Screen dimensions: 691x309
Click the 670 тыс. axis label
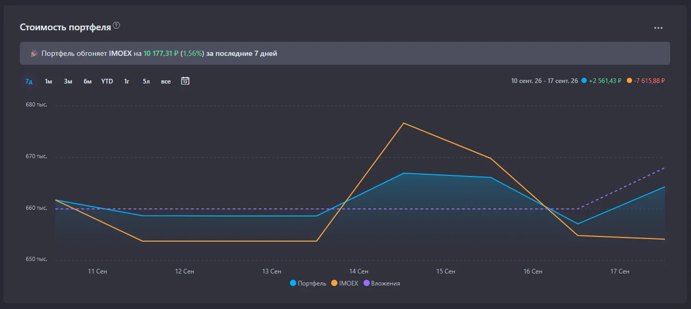[x=37, y=157]
